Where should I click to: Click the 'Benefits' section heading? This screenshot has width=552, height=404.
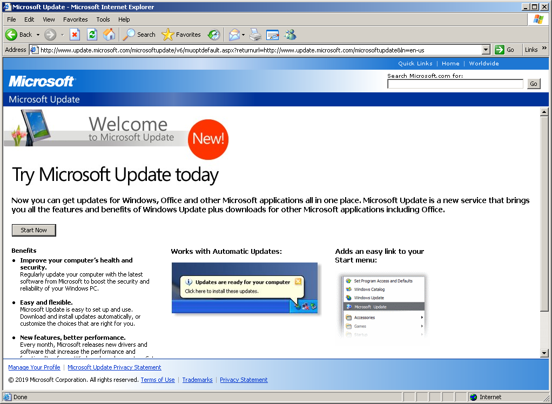(24, 251)
